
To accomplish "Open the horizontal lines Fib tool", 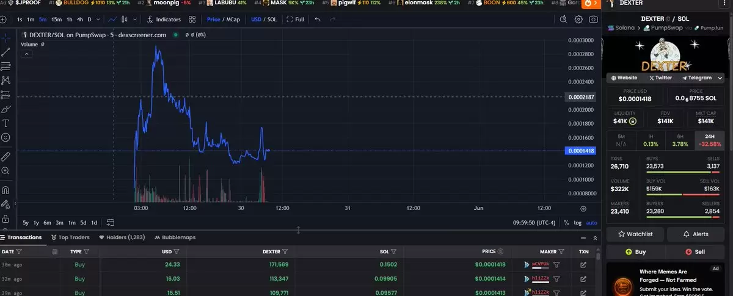I will click(5, 66).
